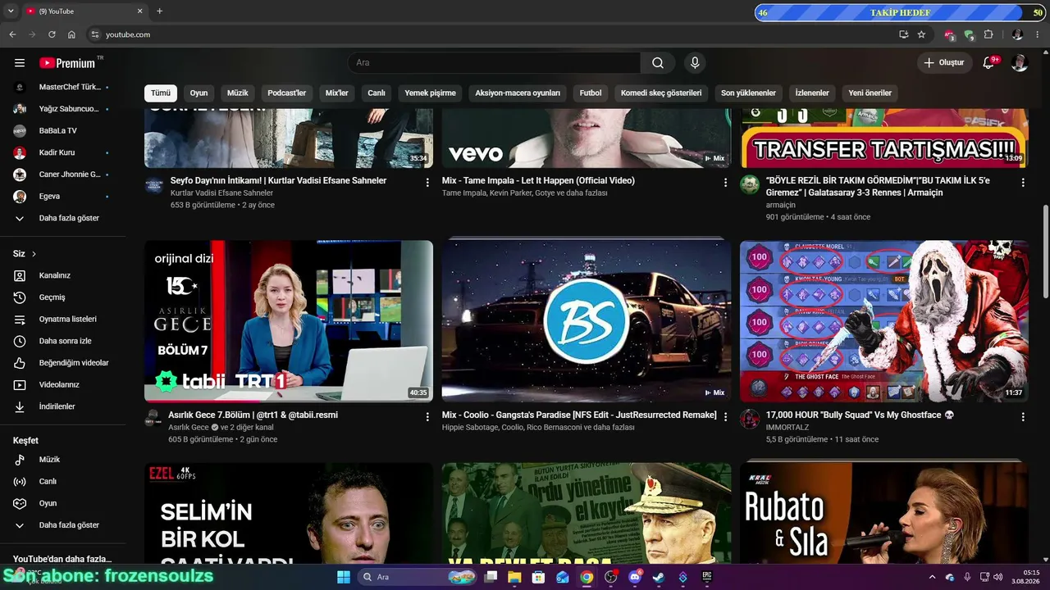Open options for Seyfo Dayı'nın İntikamı video

(x=427, y=183)
